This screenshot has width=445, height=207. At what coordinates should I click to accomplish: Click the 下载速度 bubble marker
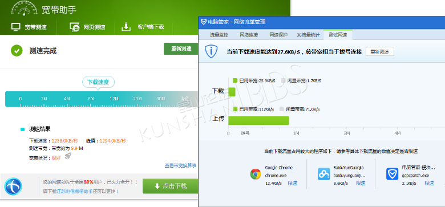click(99, 82)
